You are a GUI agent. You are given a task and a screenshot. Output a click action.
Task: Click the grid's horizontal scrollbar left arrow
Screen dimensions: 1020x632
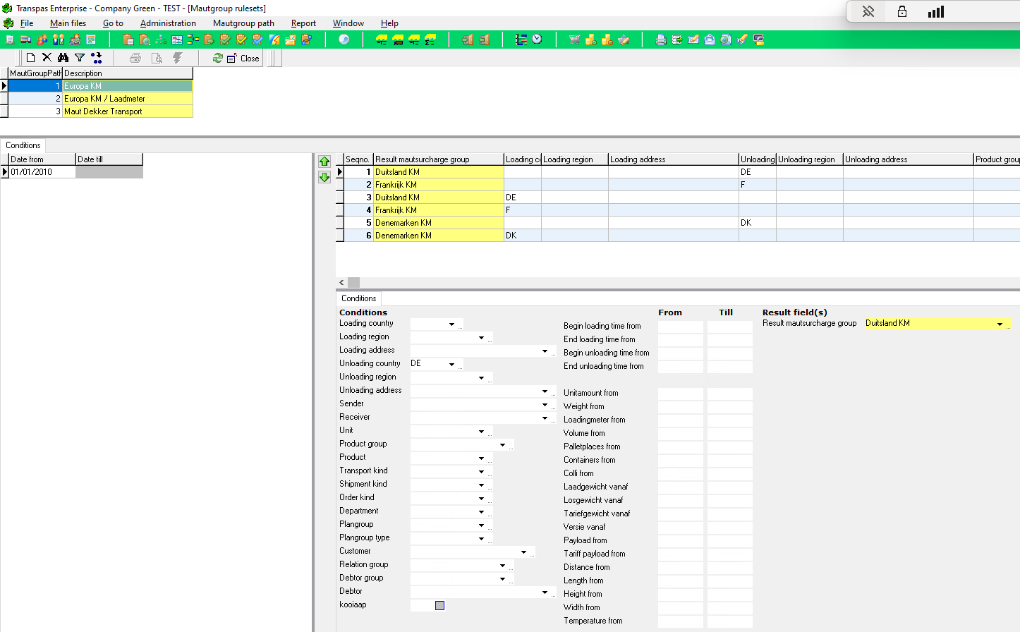[341, 282]
